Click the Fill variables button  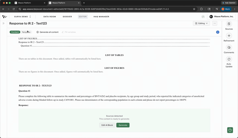(69, 32)
